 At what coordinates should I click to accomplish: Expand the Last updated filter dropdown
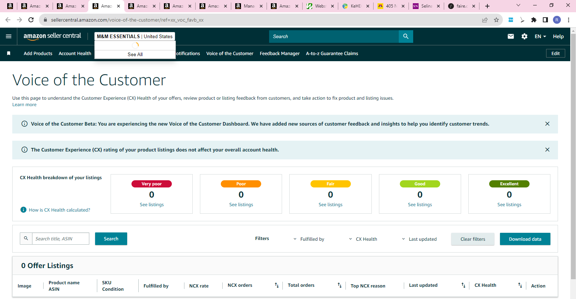(419, 239)
